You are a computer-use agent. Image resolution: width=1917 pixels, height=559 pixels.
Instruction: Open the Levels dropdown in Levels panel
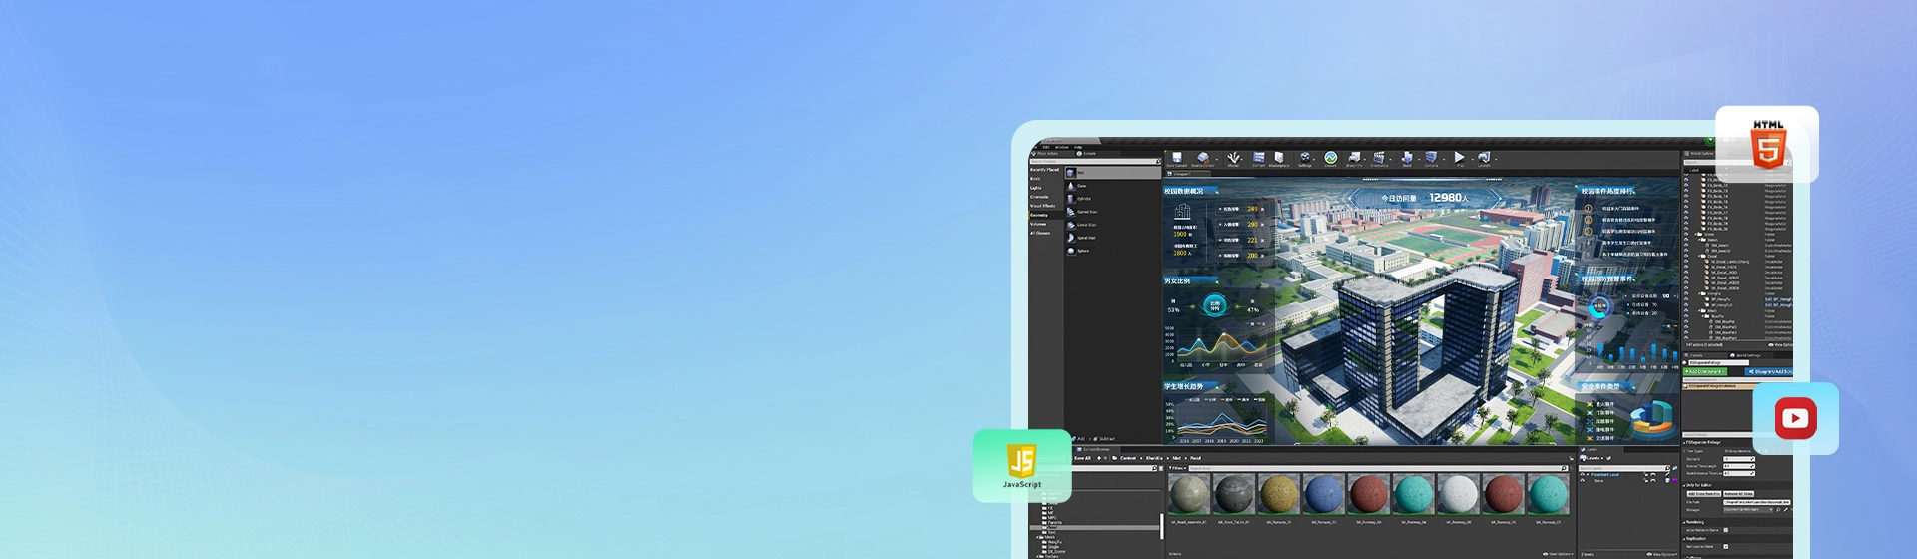(1592, 458)
